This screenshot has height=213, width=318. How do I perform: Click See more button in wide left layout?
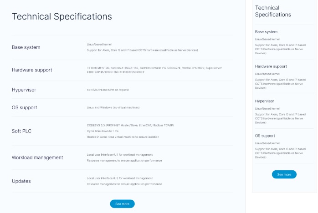(x=122, y=204)
